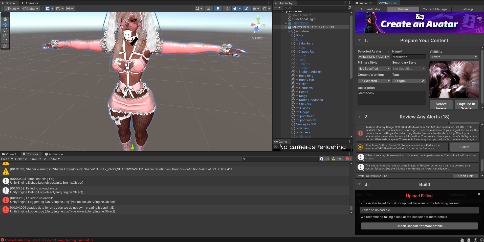Toggle console errors filter (7)
484x242 pixels.
click(x=348, y=159)
